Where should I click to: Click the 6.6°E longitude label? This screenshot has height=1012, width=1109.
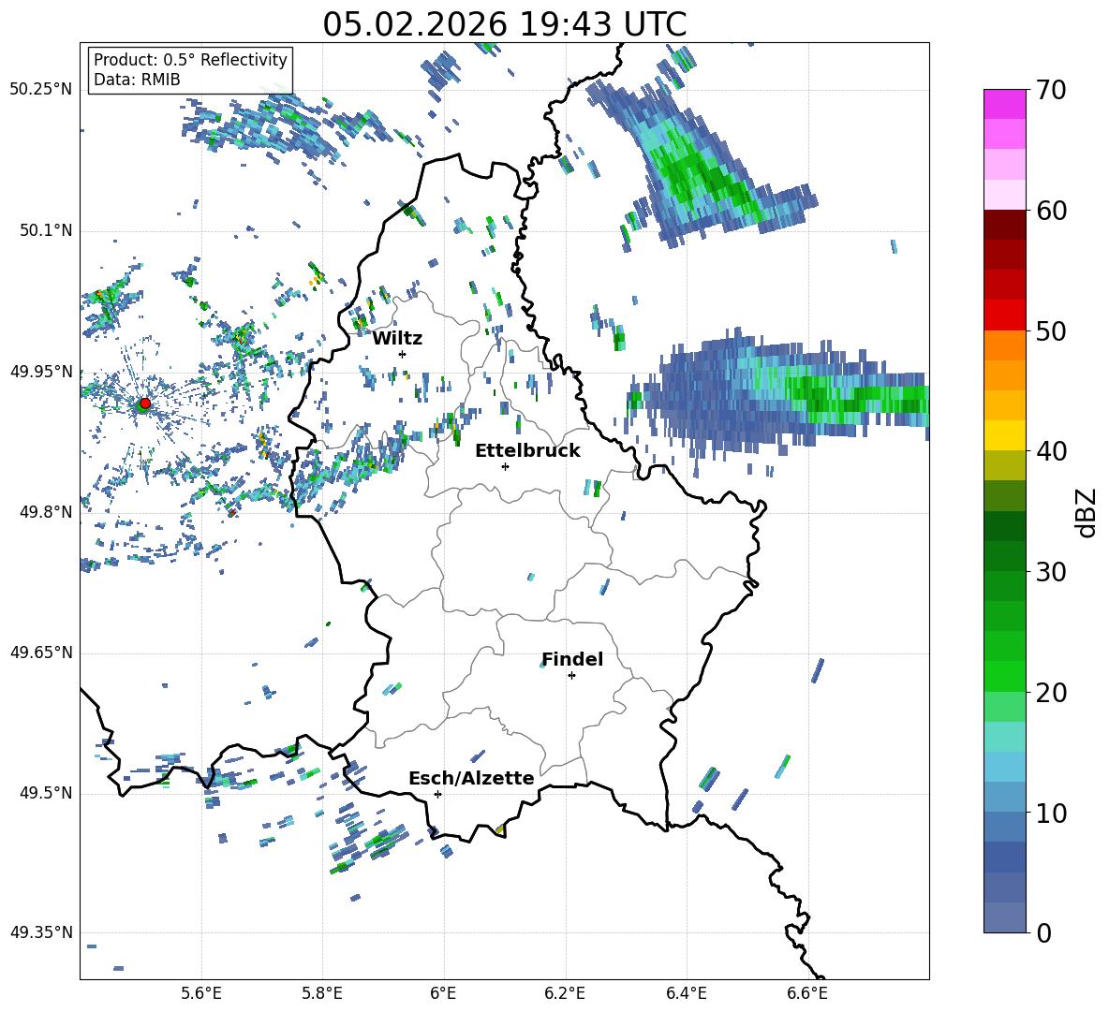(x=807, y=993)
